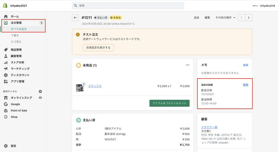Image resolution: width=278 pixels, height=152 pixels.
Task: Select すべての注文 submenu item
Action: tap(19, 29)
